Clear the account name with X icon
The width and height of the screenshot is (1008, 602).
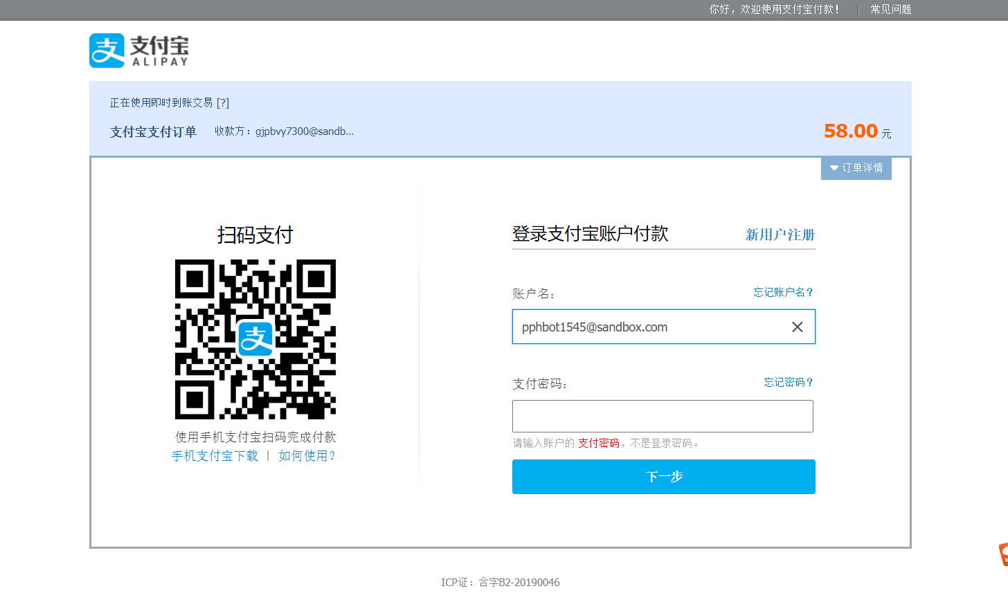click(798, 327)
